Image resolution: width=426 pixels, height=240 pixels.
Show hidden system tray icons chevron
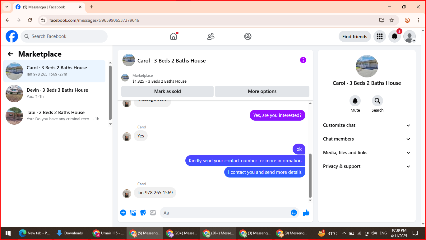[x=344, y=233]
